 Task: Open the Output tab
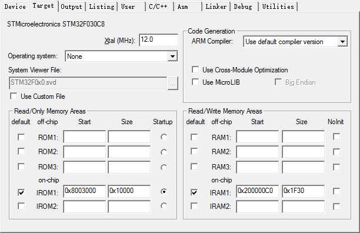[x=71, y=6]
